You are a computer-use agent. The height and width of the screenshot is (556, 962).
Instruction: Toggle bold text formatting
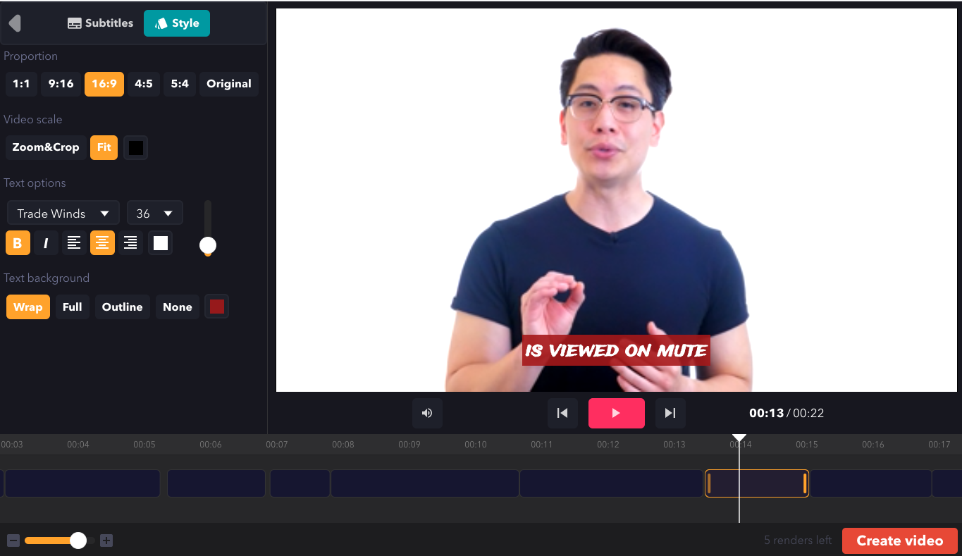click(18, 243)
